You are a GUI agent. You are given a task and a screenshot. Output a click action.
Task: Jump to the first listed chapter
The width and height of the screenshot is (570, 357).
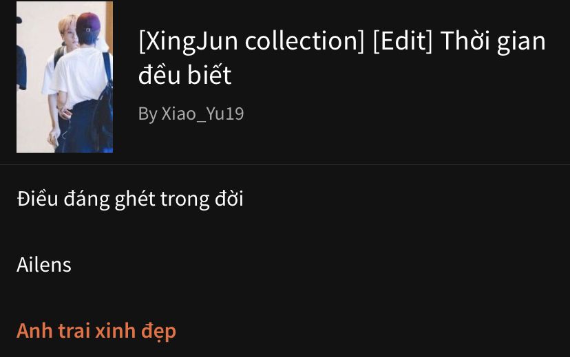pos(130,199)
